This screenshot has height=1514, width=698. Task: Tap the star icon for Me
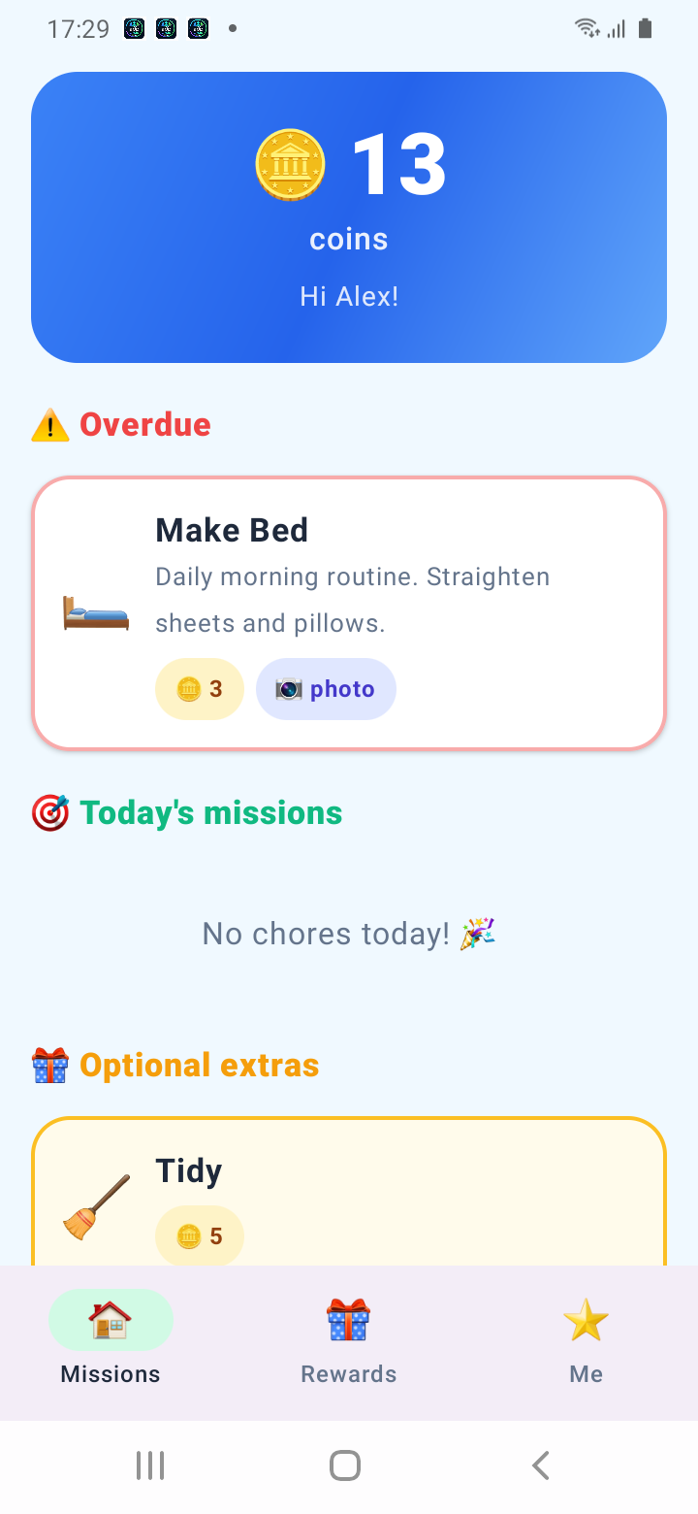click(587, 1320)
